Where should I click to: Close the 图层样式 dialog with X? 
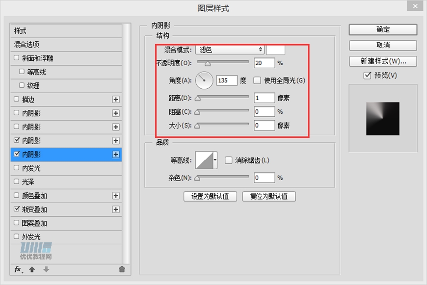[415, 6]
